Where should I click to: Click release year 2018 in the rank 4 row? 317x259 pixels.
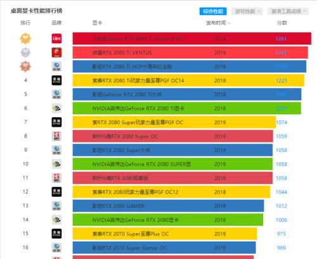(220, 80)
